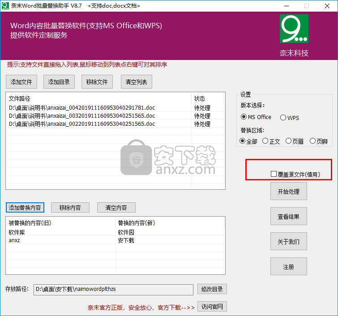Screen dimensions: 338x316
Task: Minimize the window
Action: (x=287, y=6)
